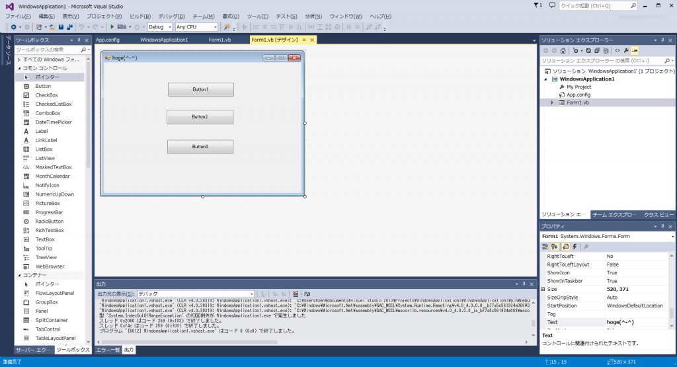Click the Toggle Word Wrap icon in Output
Viewport: 677px width, 367px height.
pos(307,294)
